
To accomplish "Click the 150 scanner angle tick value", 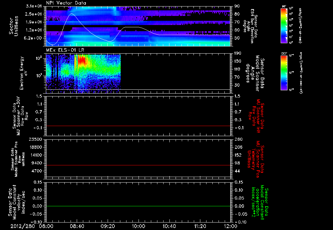I will tap(238, 61).
